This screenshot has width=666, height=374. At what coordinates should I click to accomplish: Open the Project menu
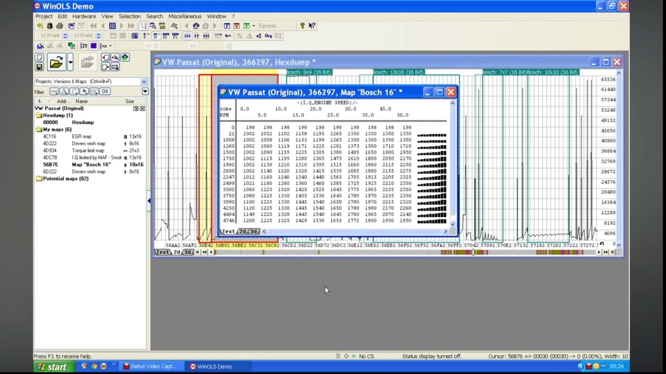(44, 16)
